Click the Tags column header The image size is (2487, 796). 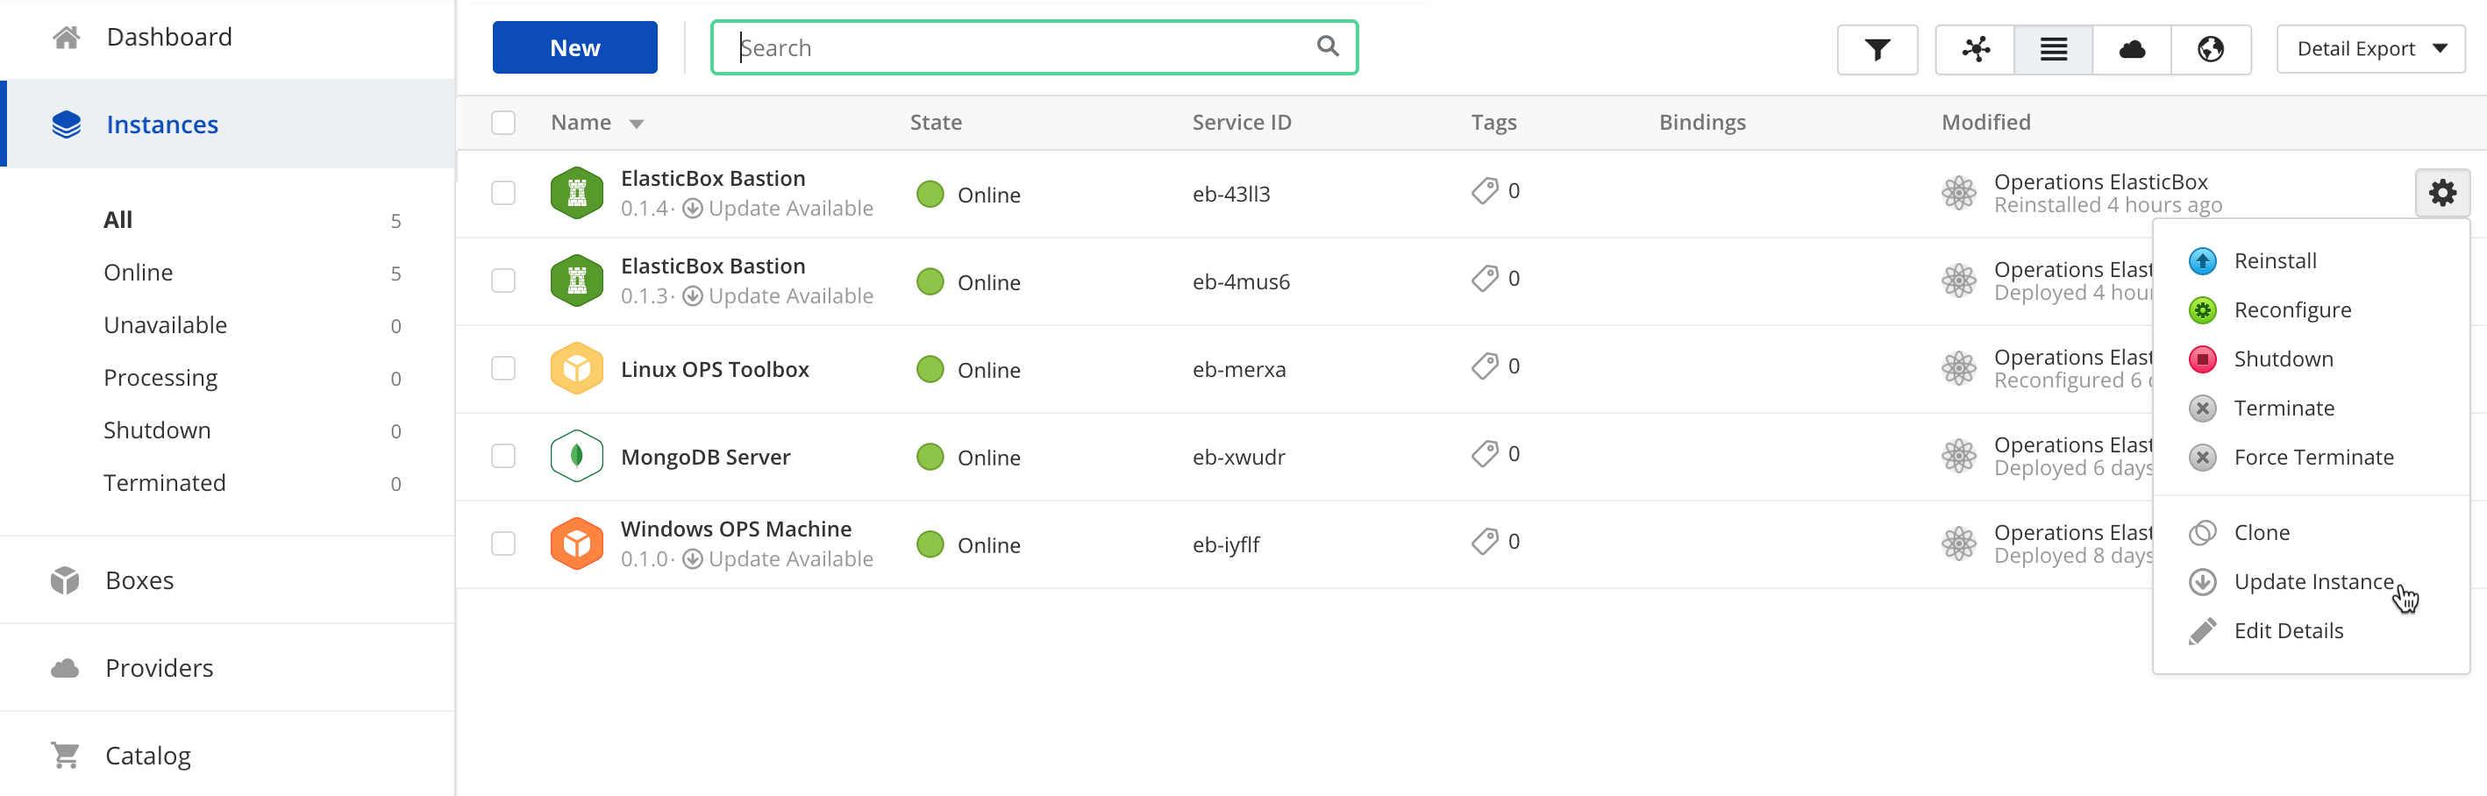coord(1493,123)
